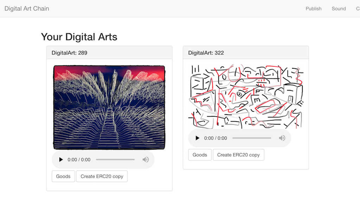Viewport: 360px width, 220px height.
Task: Click the DigitalArt 289 audio progress slider
Action: pyautogui.click(x=115, y=160)
